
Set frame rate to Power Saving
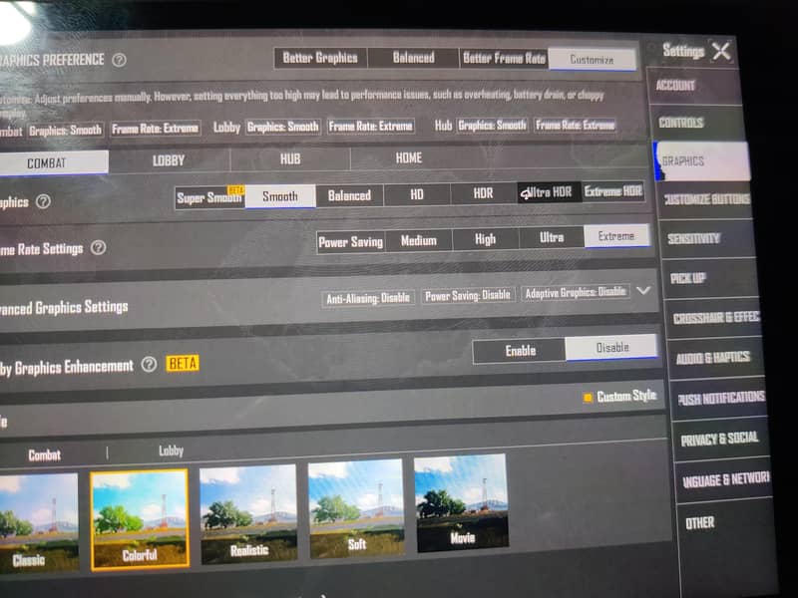pyautogui.click(x=351, y=242)
